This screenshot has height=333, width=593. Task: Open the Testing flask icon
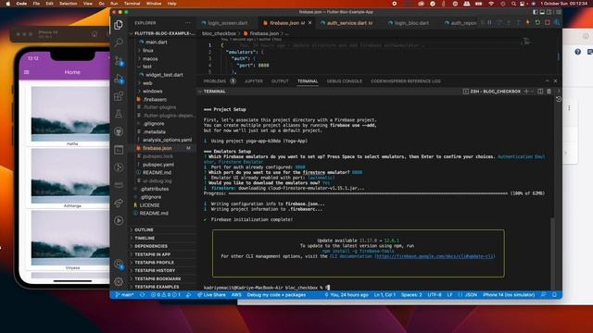point(119,114)
